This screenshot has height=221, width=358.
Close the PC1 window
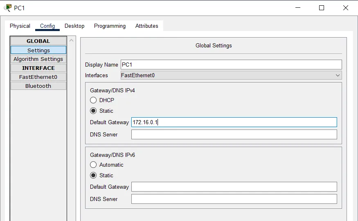[346, 8]
